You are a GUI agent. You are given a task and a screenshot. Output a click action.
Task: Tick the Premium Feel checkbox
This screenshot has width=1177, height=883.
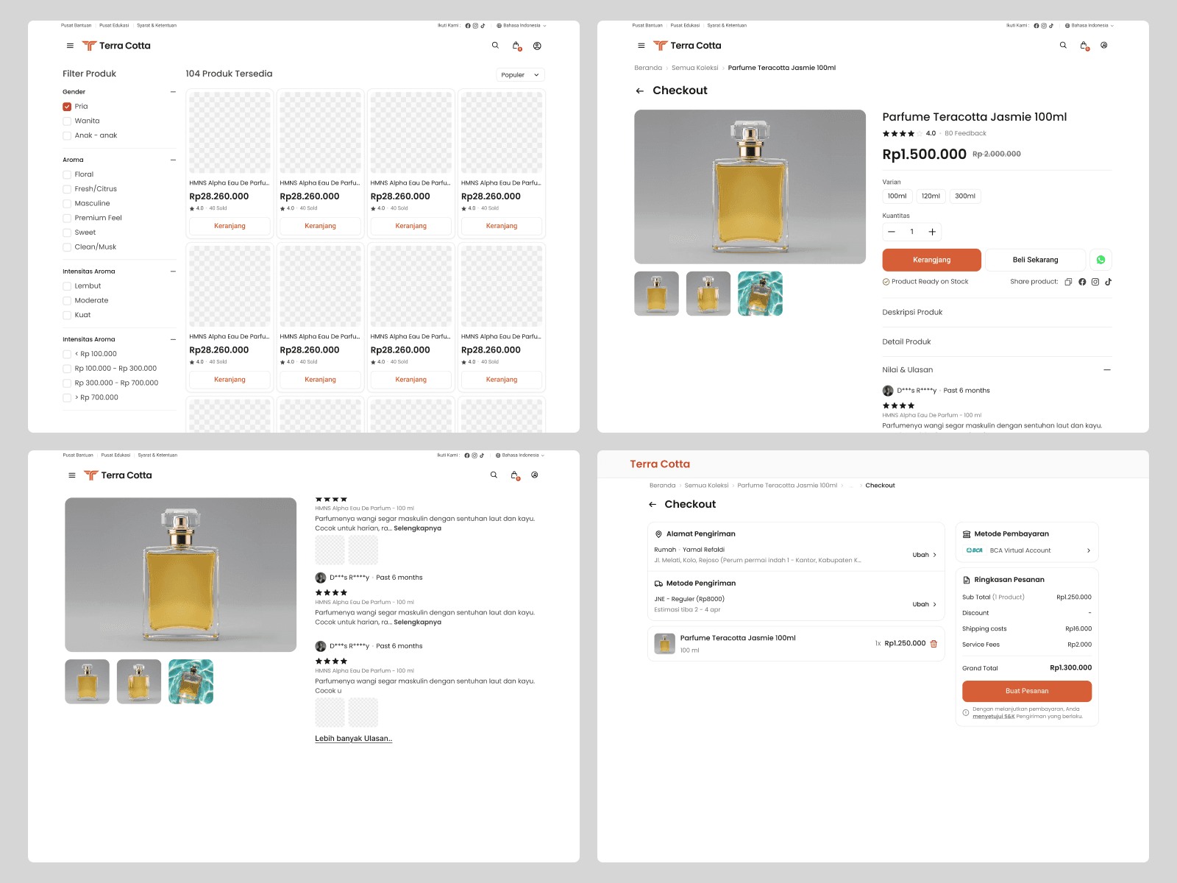(x=67, y=218)
